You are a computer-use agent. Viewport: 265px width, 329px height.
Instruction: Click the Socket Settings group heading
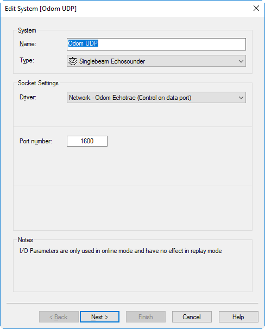(38, 83)
